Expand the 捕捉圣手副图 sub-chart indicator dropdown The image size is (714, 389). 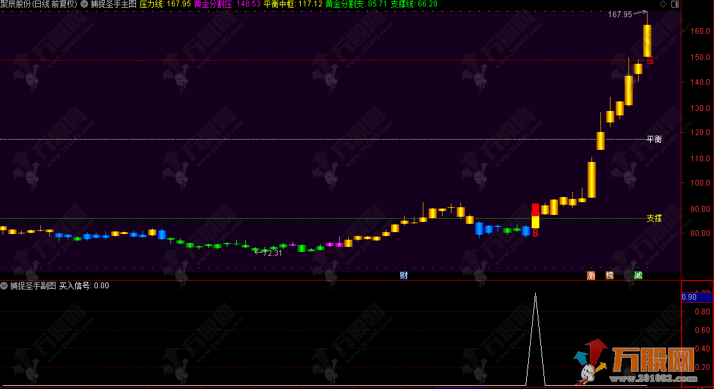tap(4, 286)
